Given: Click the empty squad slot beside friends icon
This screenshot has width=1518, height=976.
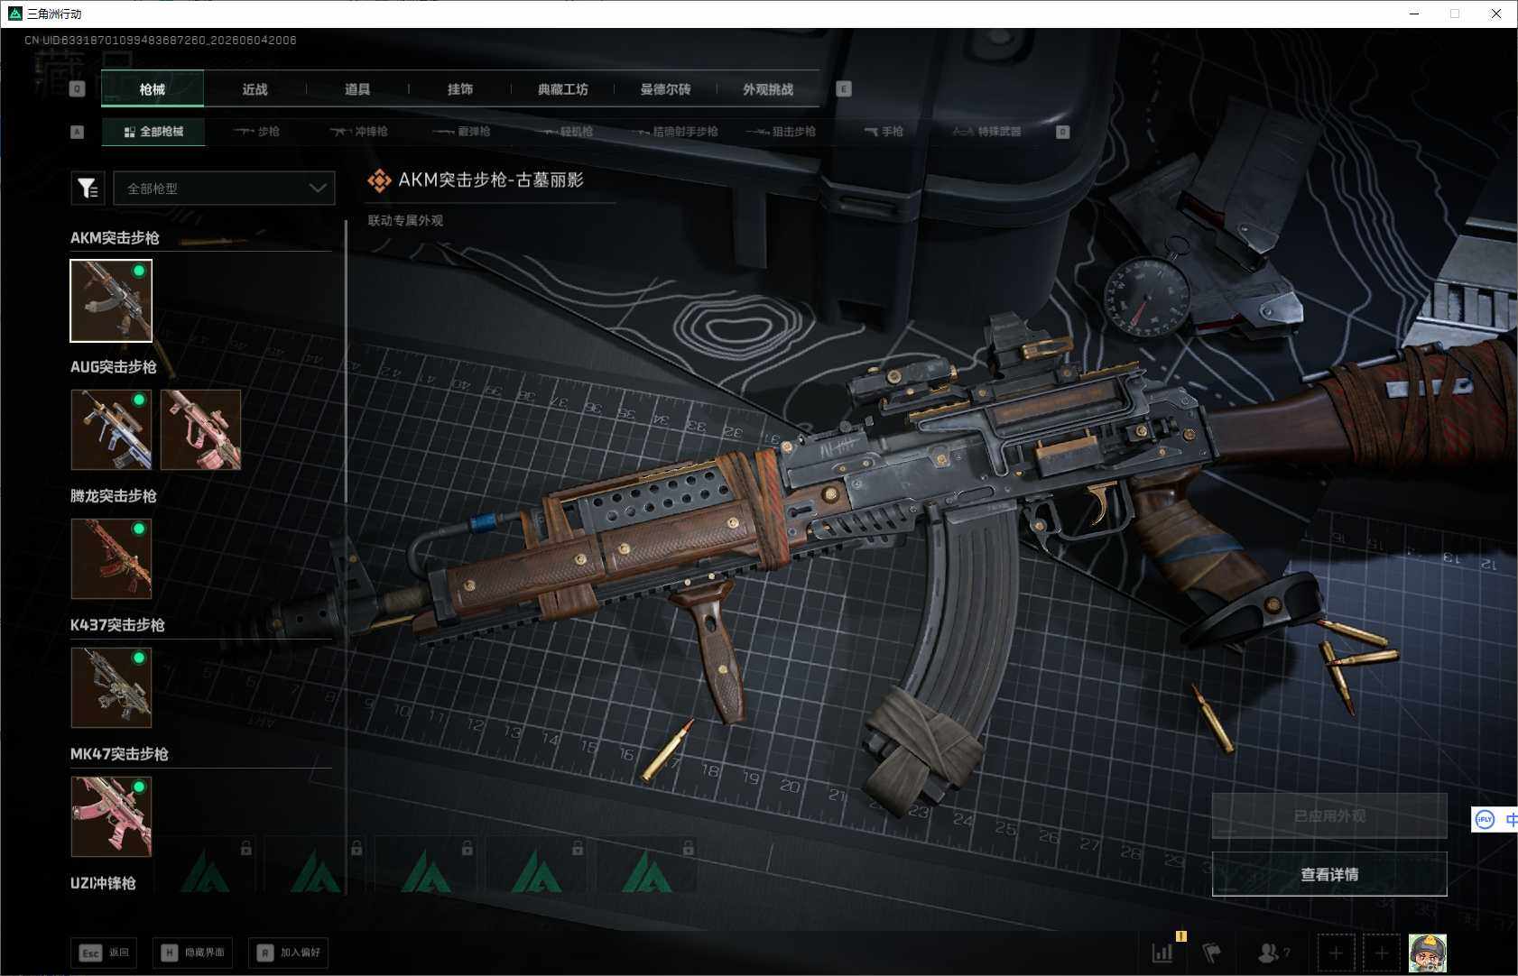Looking at the screenshot, I should 1336,953.
